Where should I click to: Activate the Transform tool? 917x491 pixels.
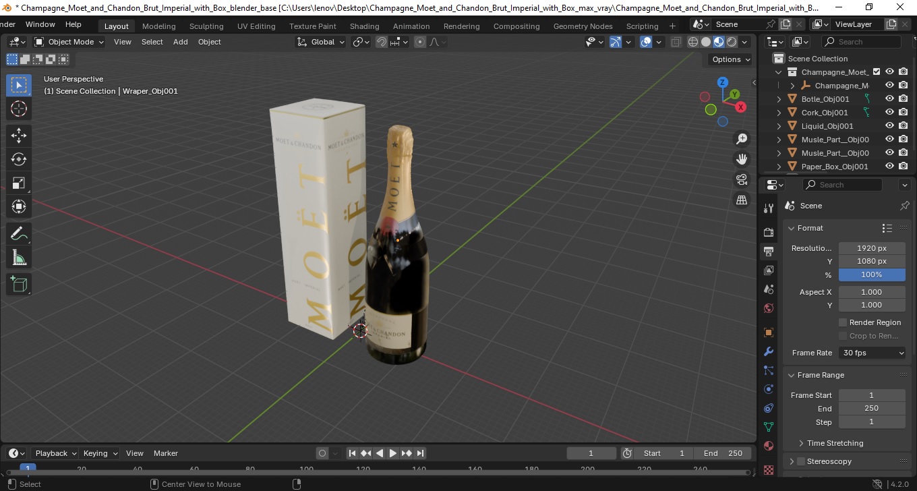click(x=19, y=206)
